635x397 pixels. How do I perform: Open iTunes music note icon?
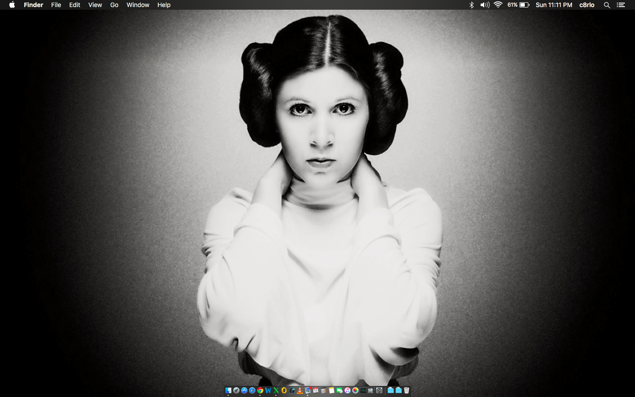click(x=347, y=390)
